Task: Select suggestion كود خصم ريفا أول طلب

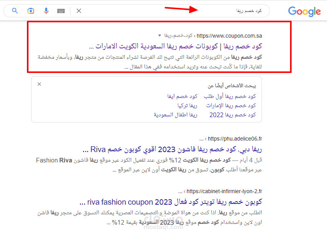Action: pyautogui.click(x=230, y=96)
